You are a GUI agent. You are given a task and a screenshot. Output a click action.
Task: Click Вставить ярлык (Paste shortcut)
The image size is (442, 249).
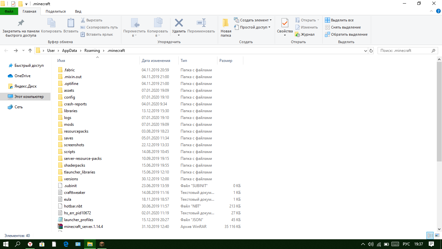[x=97, y=34]
